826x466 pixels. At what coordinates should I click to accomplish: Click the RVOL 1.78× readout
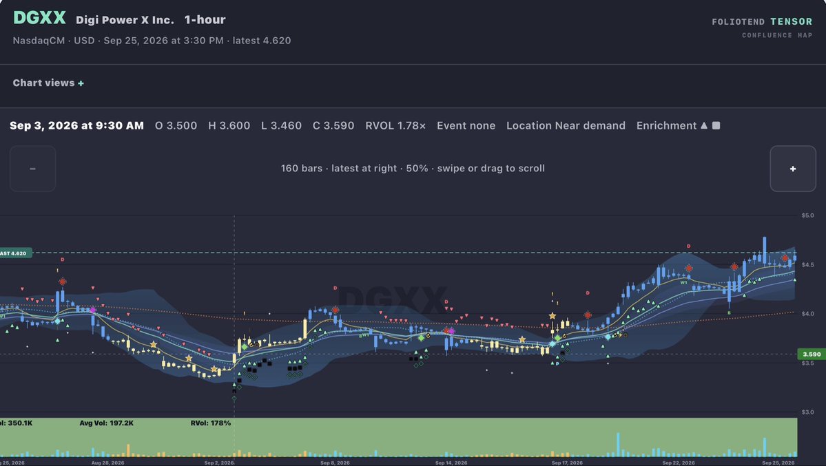[x=395, y=125]
